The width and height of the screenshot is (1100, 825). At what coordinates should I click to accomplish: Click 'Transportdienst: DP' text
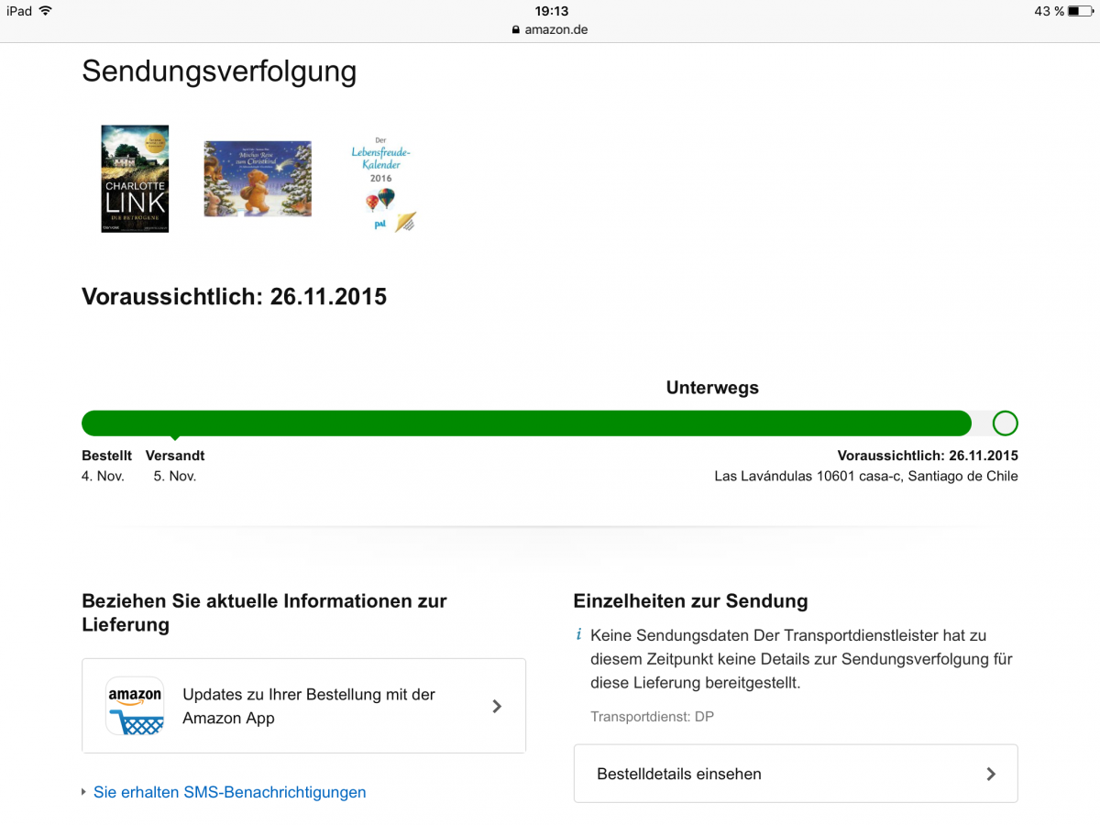[x=652, y=717]
